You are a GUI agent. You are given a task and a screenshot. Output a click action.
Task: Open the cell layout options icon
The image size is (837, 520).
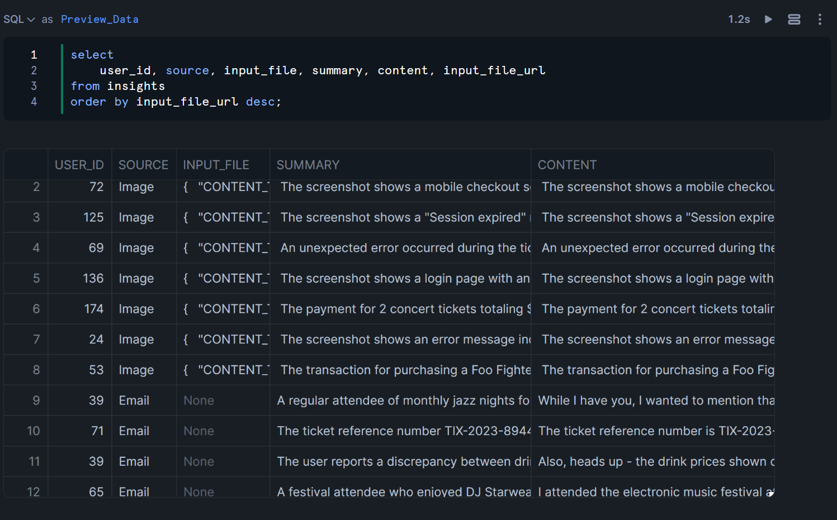[794, 20]
